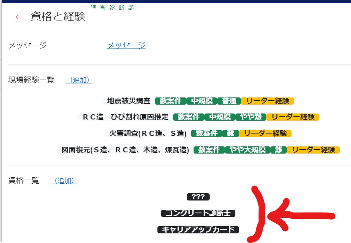
Task: Click the やや難 difficulty tag
Action: 251,117
